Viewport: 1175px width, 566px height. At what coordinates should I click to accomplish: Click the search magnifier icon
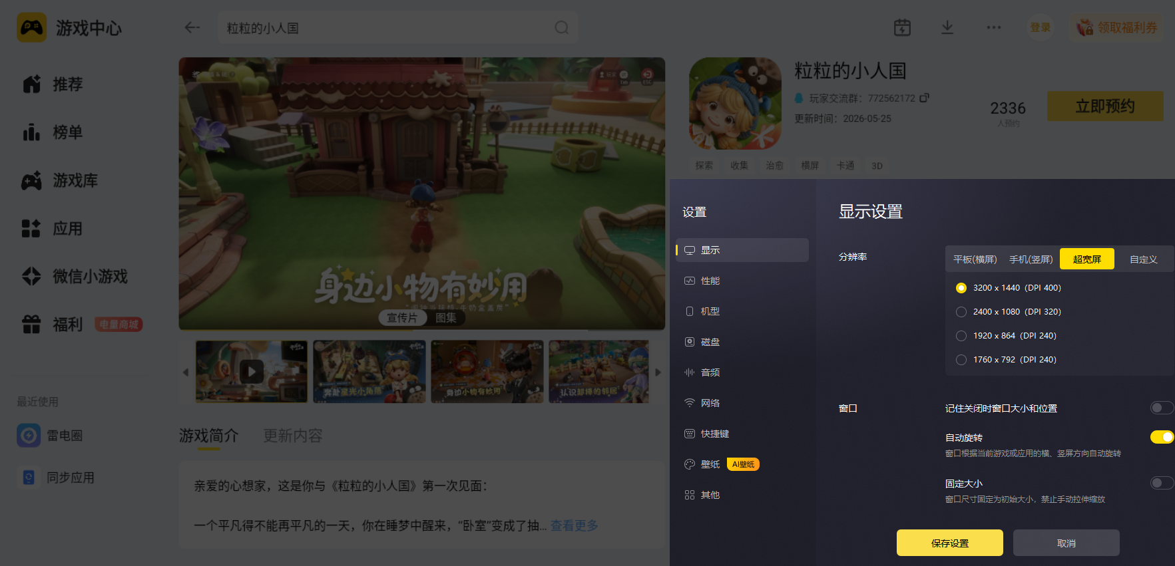(562, 27)
